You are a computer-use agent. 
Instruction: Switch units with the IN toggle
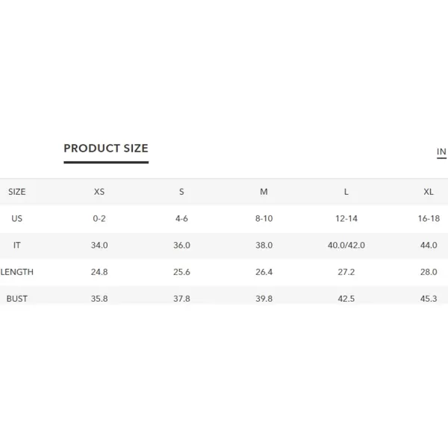(441, 152)
